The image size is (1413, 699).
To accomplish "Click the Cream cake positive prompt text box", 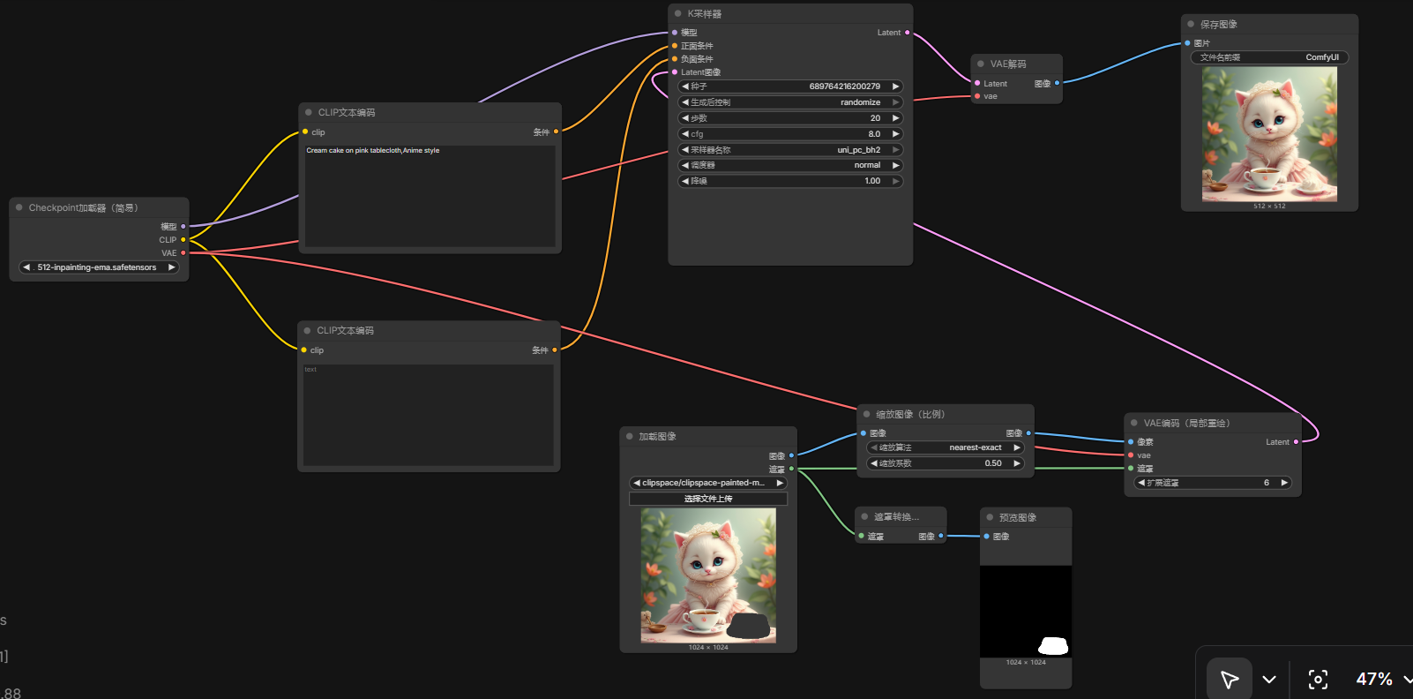I will tap(430, 196).
